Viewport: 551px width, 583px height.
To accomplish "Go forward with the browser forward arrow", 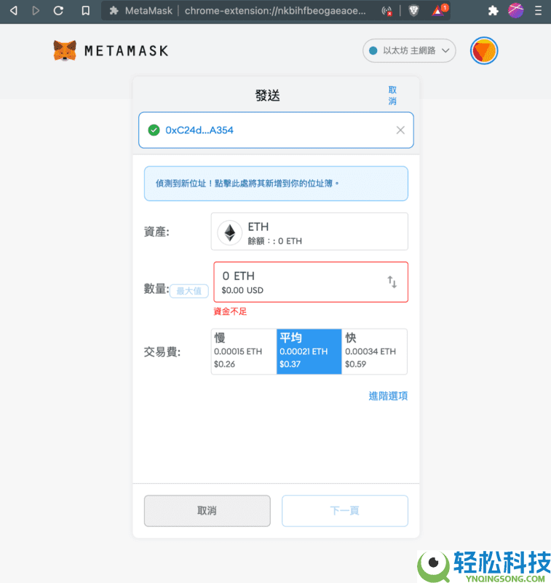I will pos(36,10).
